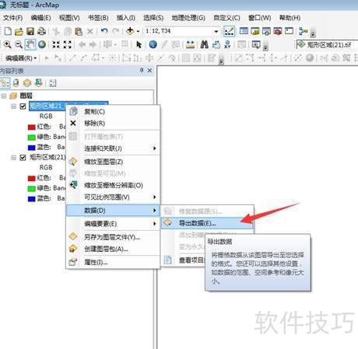Close the 内容列表 panel
Image resolution: width=358 pixels, height=349 pixels.
(149, 70)
